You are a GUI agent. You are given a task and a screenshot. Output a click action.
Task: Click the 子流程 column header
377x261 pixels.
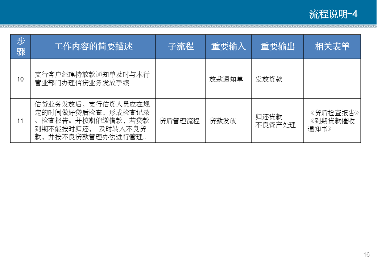click(181, 47)
